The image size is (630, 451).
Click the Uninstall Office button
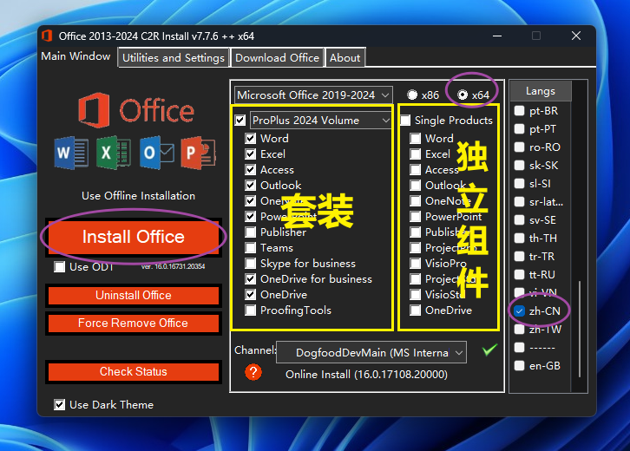(x=134, y=295)
